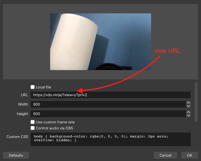Click the Width label
Viewport: 201px width, 161px height.
(23, 104)
